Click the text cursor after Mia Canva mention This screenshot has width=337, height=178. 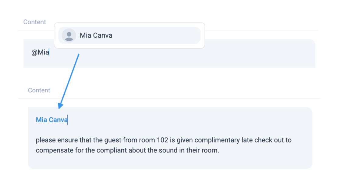point(68,120)
